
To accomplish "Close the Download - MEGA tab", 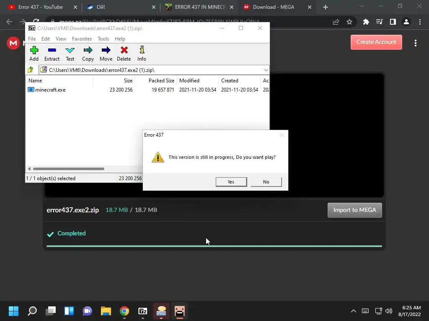I will click(310, 7).
